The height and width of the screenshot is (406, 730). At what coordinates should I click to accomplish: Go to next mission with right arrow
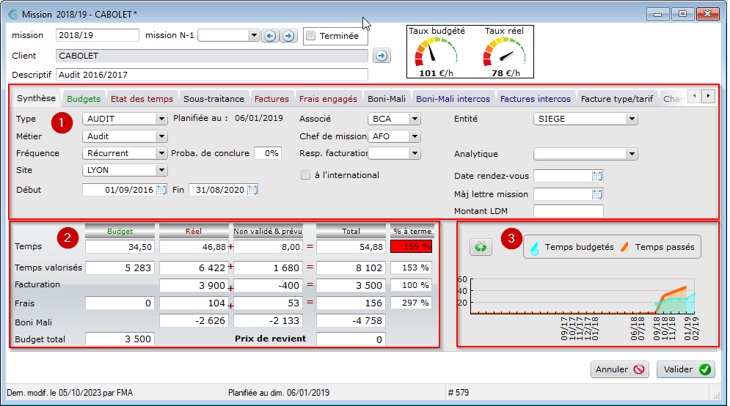point(288,36)
